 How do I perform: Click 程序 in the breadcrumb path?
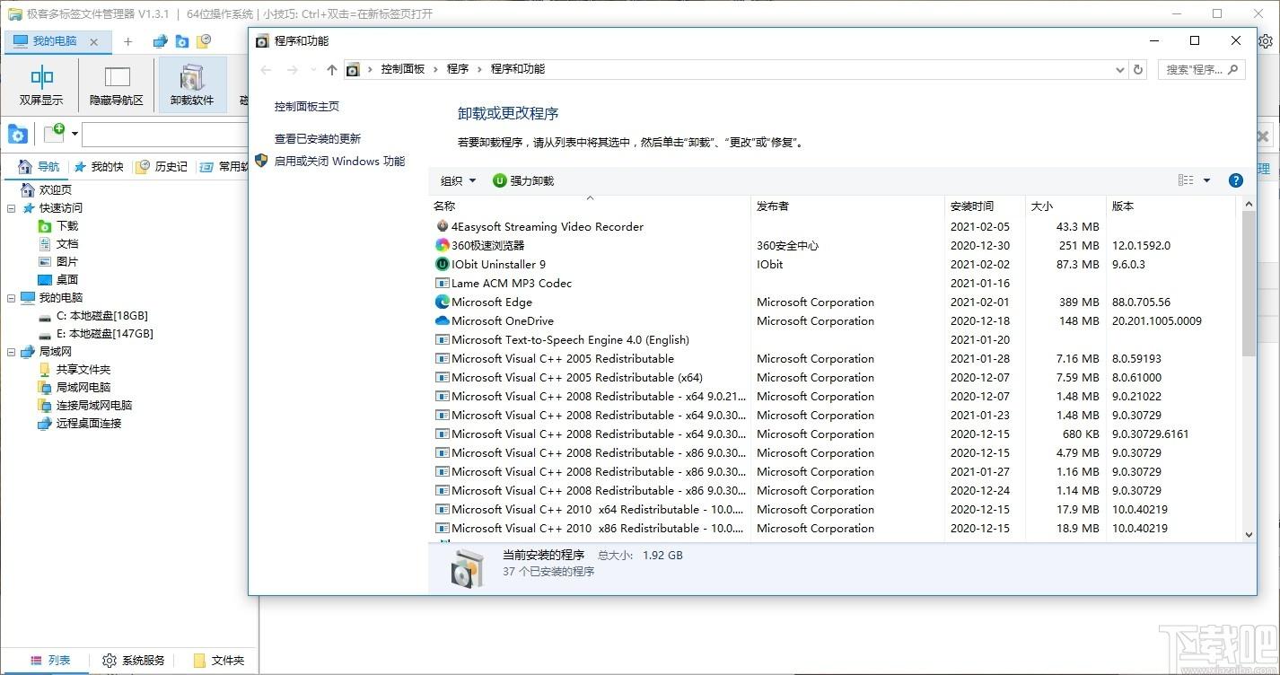coord(458,69)
